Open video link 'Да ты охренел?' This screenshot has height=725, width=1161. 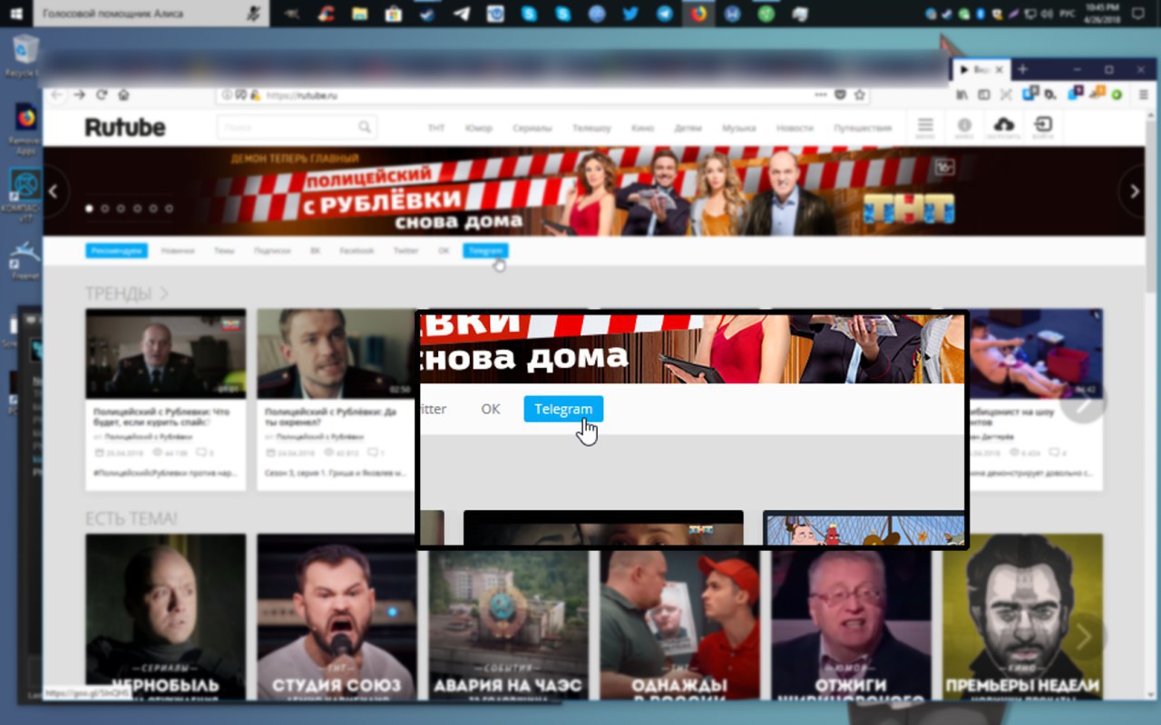tap(330, 417)
